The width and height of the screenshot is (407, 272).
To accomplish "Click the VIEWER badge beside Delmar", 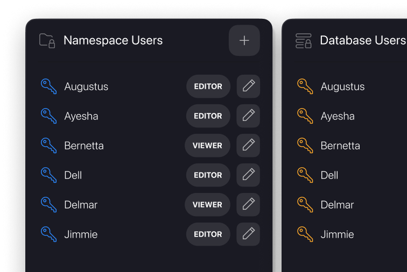I will 207,204.
